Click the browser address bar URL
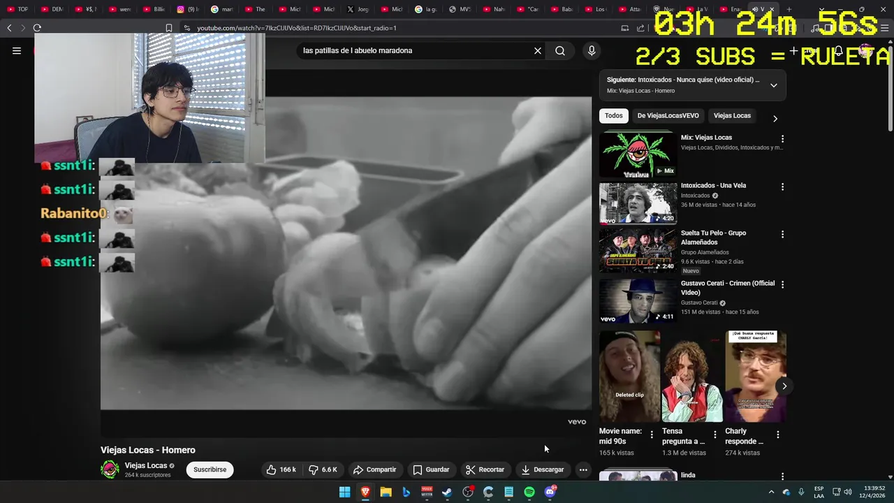 click(297, 28)
